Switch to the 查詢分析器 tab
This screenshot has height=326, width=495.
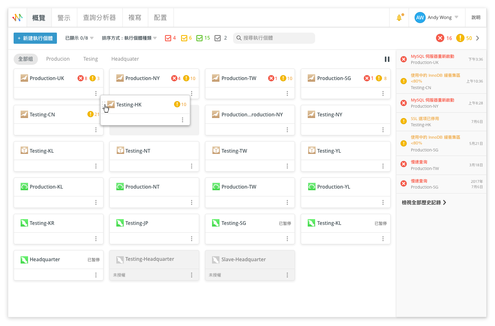99,18
